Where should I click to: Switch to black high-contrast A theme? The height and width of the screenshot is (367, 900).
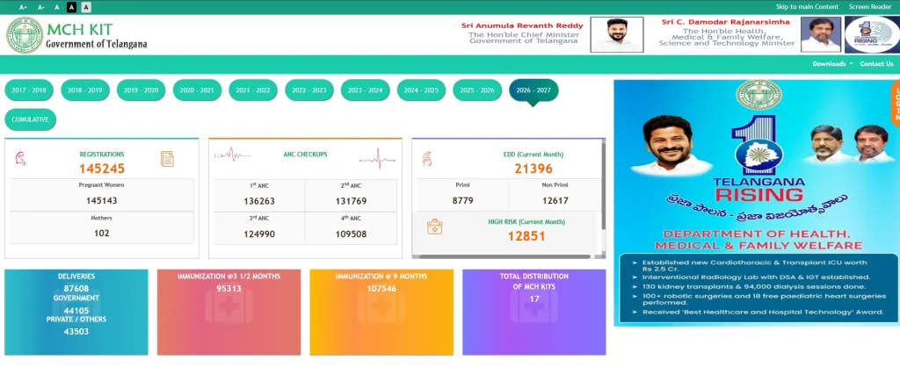tap(71, 7)
